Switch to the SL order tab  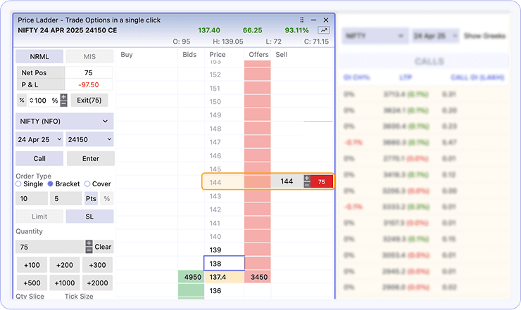click(89, 217)
